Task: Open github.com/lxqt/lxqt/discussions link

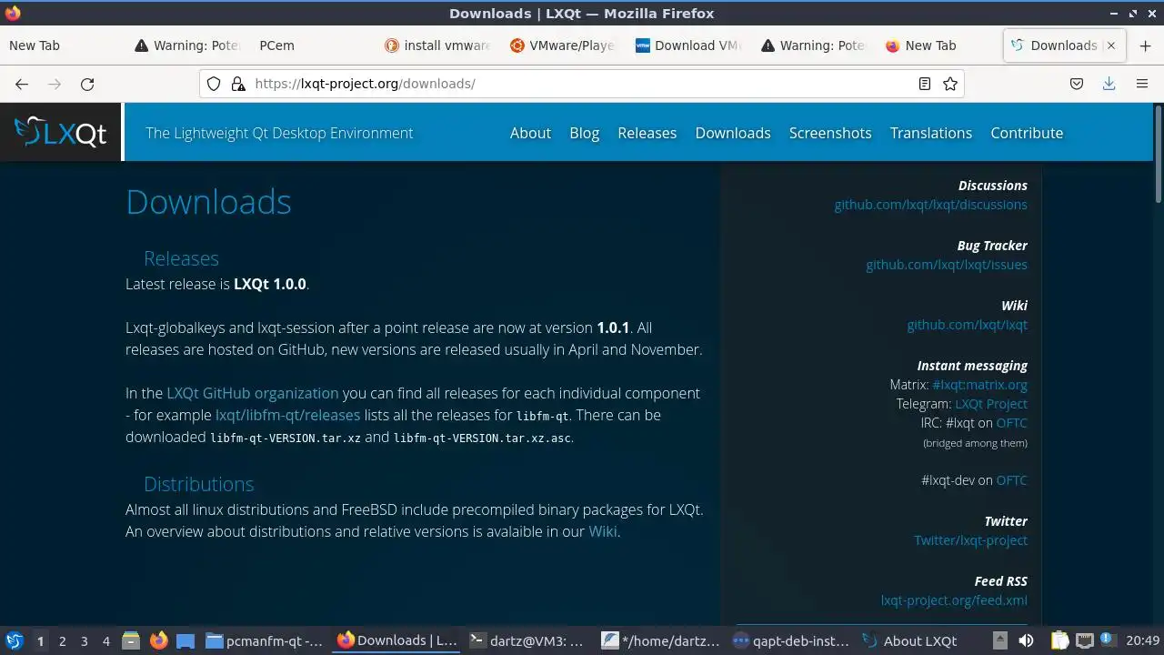Action: (x=930, y=205)
